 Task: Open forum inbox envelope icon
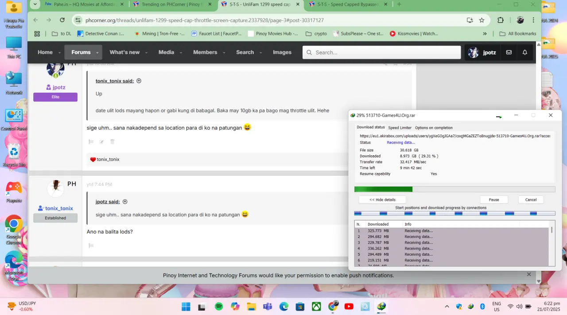pos(509,52)
